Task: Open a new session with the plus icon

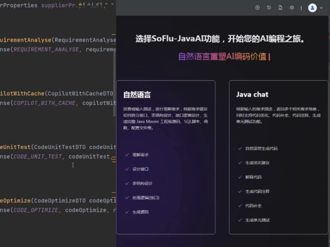Action: [257, 7]
